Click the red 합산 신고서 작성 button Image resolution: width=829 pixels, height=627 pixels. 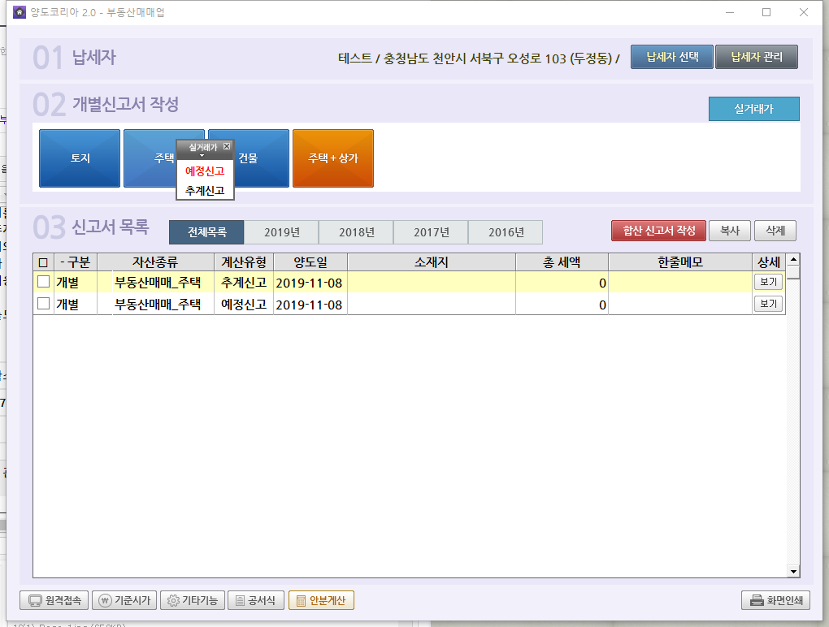click(658, 231)
